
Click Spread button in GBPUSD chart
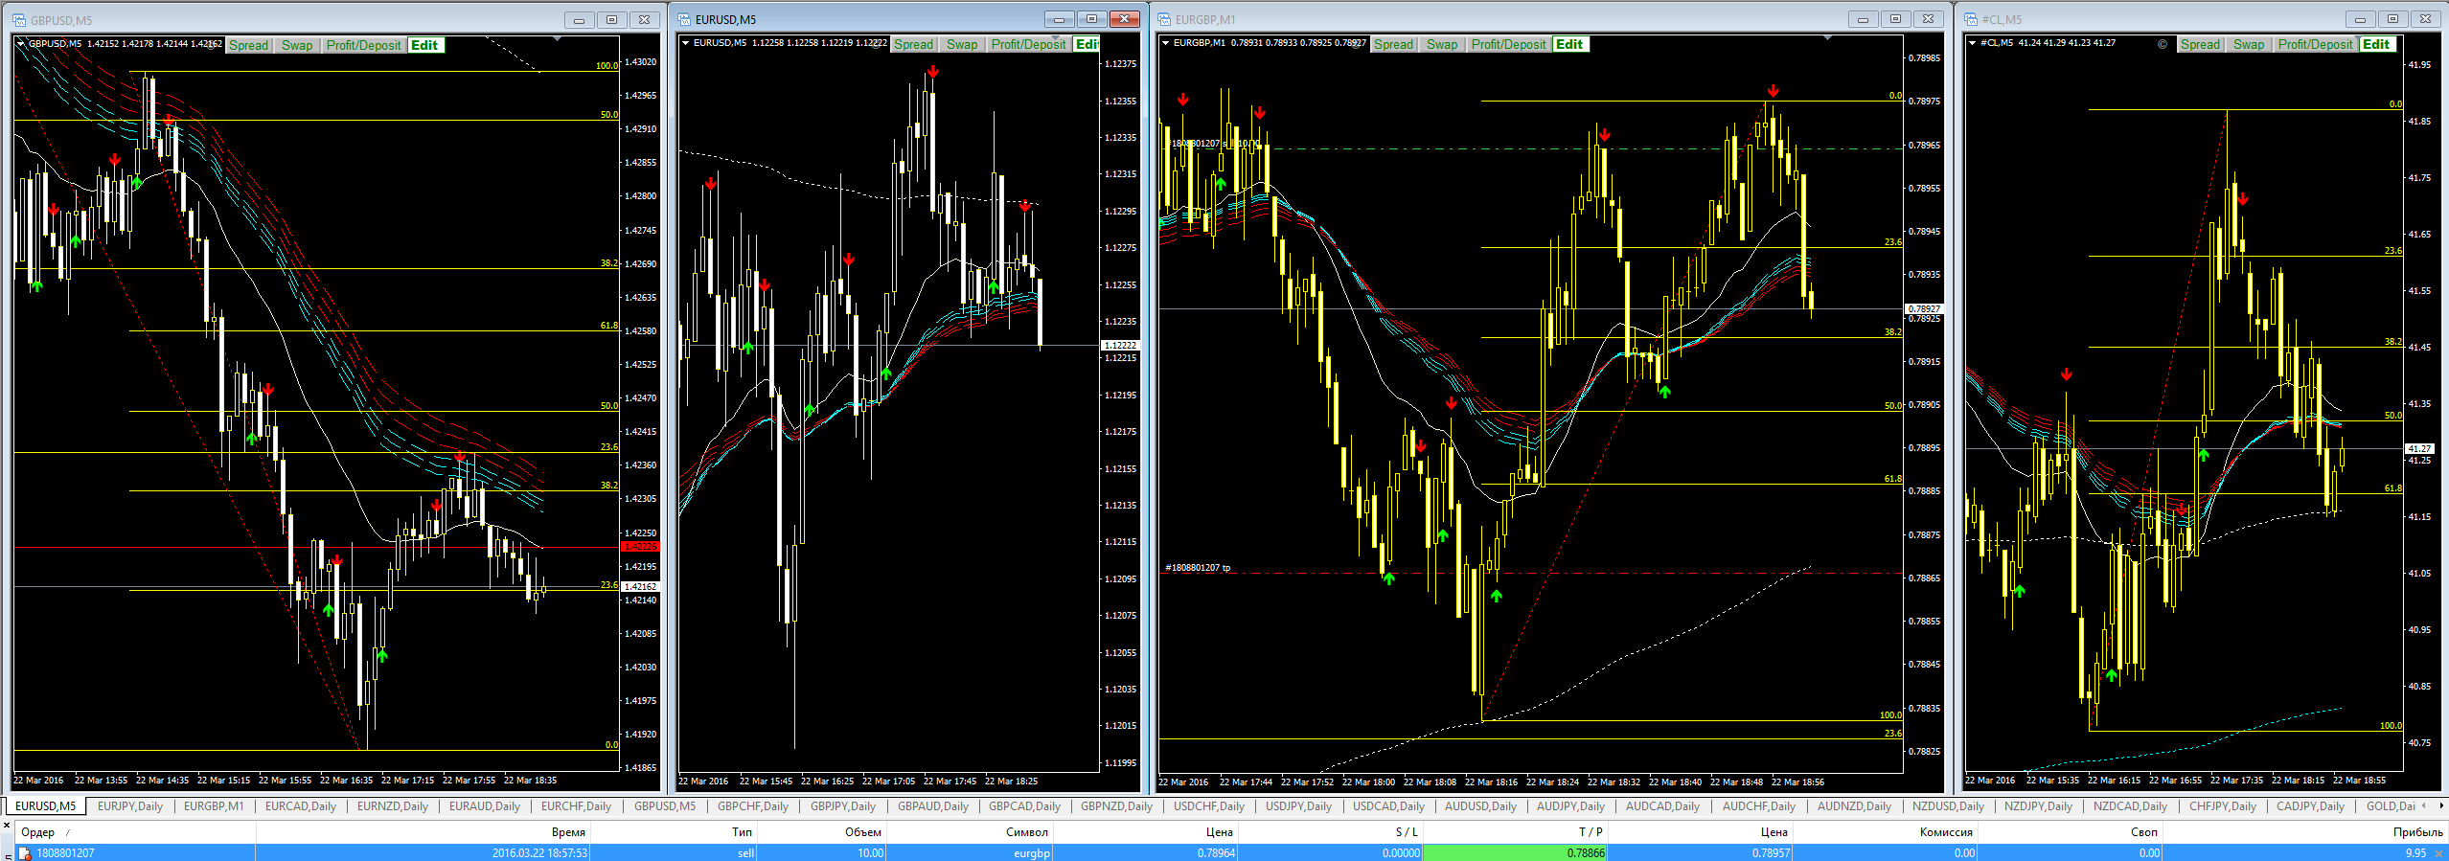[x=249, y=45]
